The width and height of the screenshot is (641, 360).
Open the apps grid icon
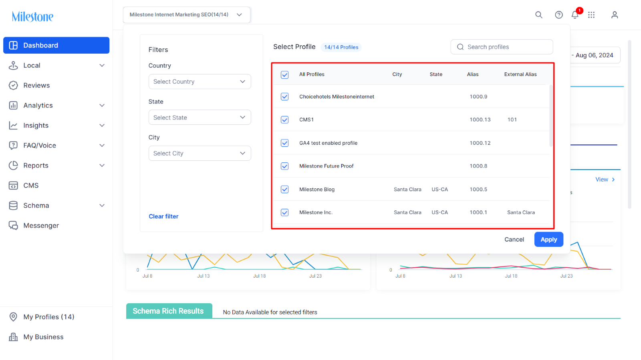tap(591, 15)
